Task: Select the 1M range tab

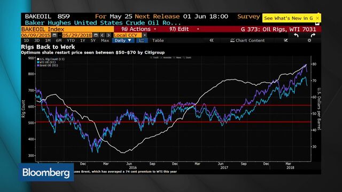Action: pyautogui.click(x=48, y=41)
